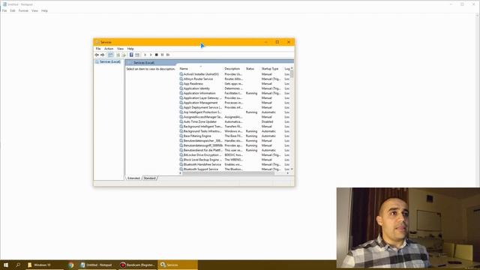Click the Windows Start button
Screen dimensions: 480x270
click(6, 265)
